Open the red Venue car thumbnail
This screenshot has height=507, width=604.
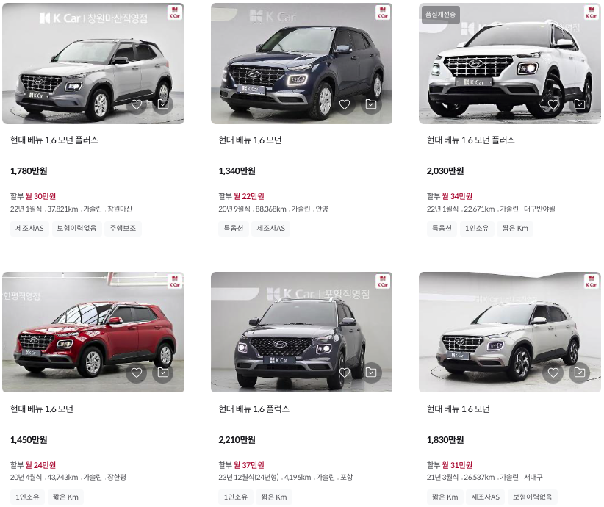tap(93, 332)
